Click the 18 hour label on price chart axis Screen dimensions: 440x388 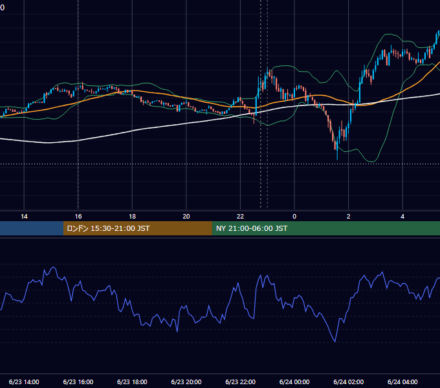[x=132, y=217]
